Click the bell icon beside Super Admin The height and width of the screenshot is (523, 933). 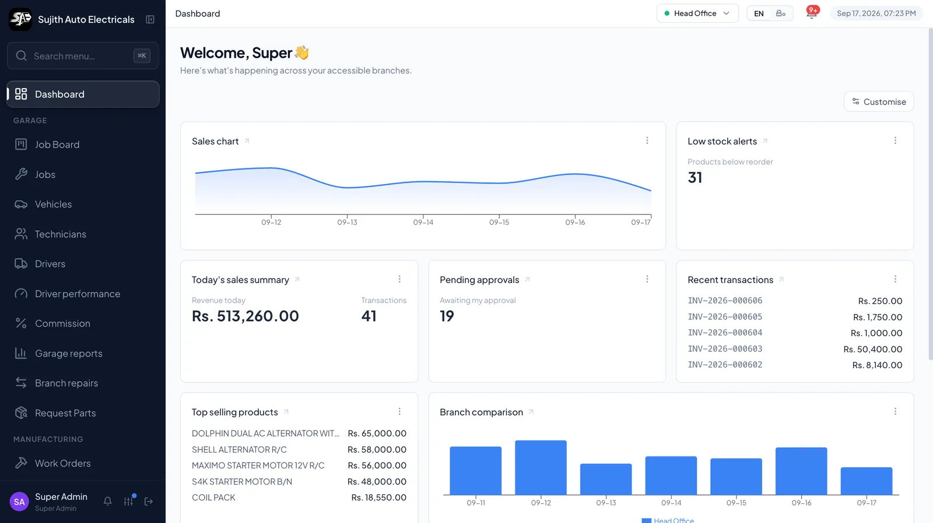[x=108, y=501]
